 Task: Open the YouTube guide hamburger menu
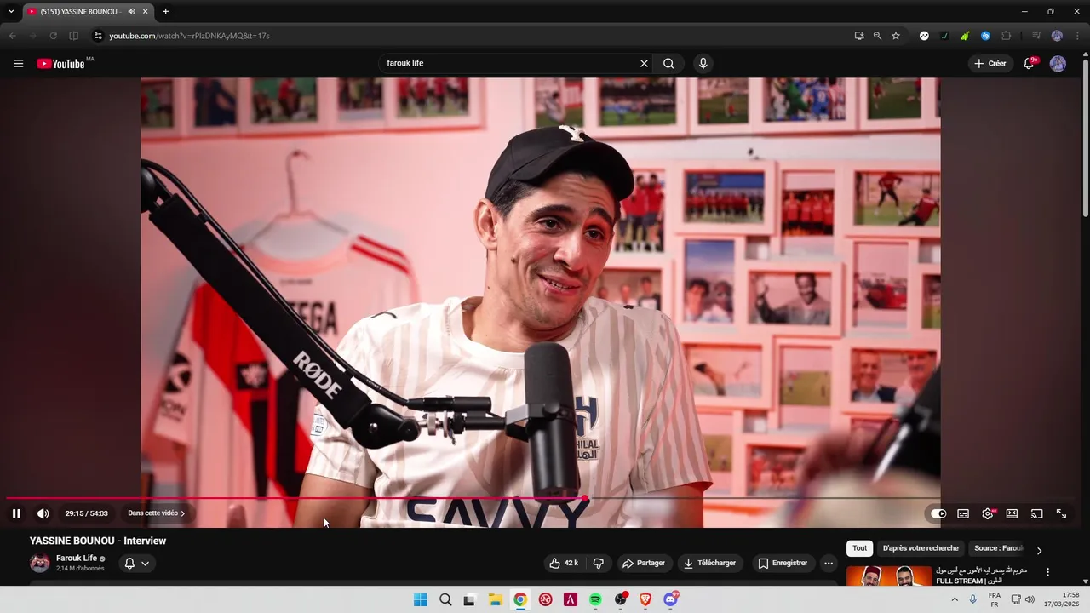coord(18,63)
